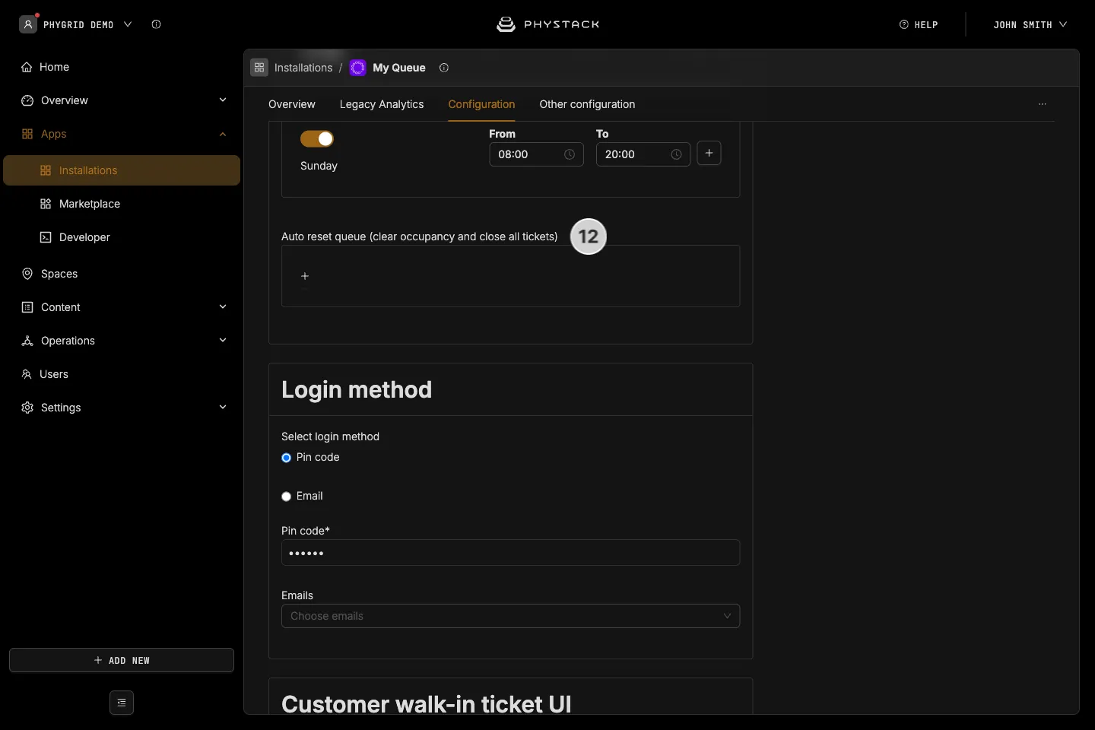Click the Phystack logo
This screenshot has width=1095, height=730.
(547, 24)
